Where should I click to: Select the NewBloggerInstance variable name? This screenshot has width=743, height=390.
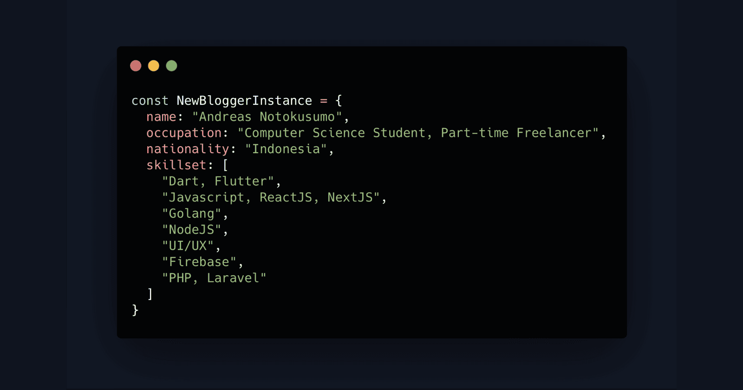[244, 101]
